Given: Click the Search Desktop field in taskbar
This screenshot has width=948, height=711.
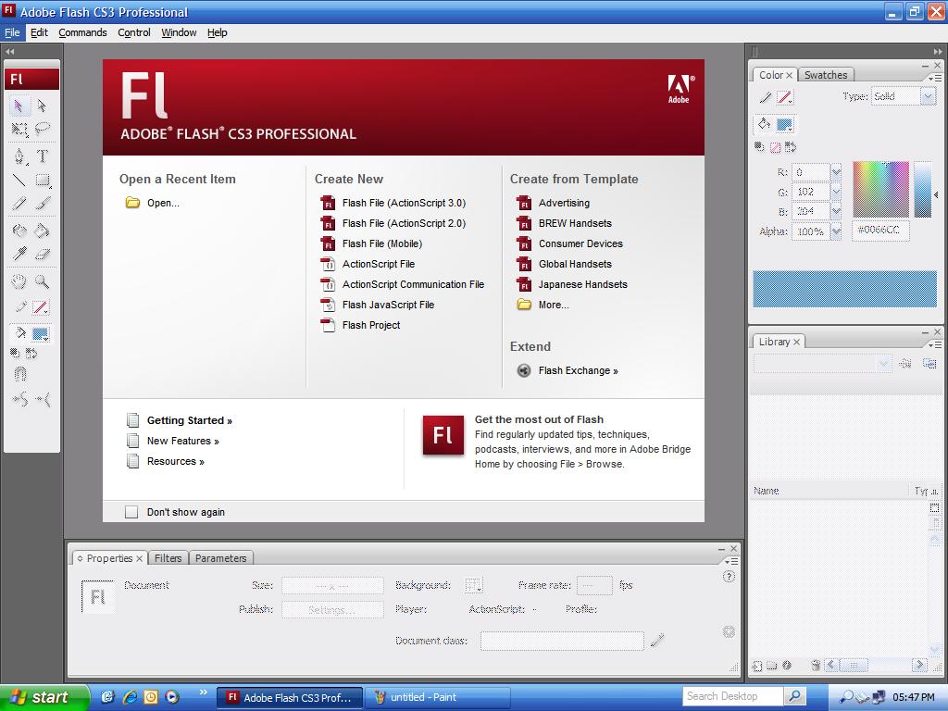Looking at the screenshot, I should (733, 696).
